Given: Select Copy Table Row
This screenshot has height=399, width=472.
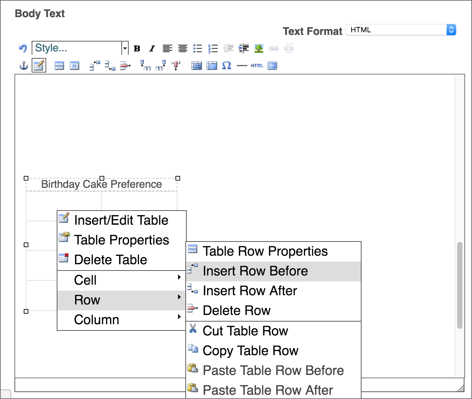Looking at the screenshot, I should pos(273,351).
